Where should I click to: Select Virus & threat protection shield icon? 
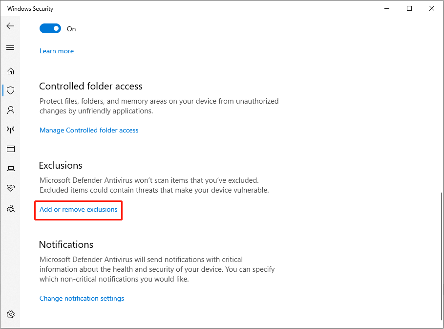[11, 90]
